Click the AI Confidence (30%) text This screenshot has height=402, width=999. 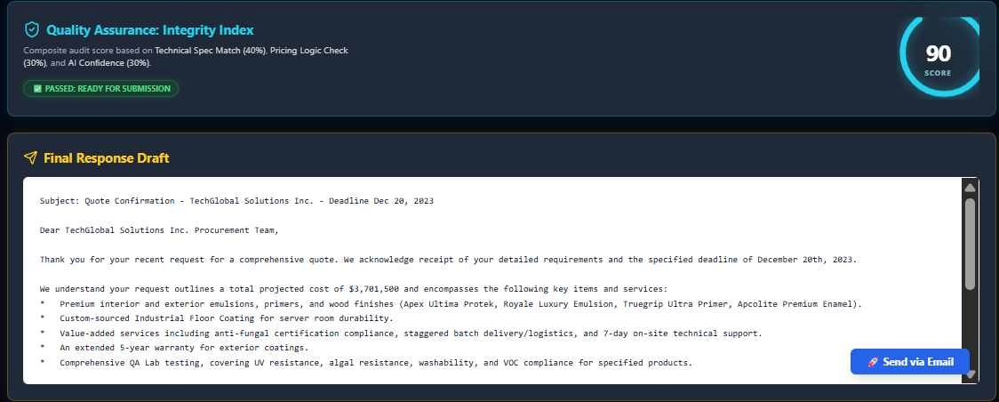[x=108, y=63]
